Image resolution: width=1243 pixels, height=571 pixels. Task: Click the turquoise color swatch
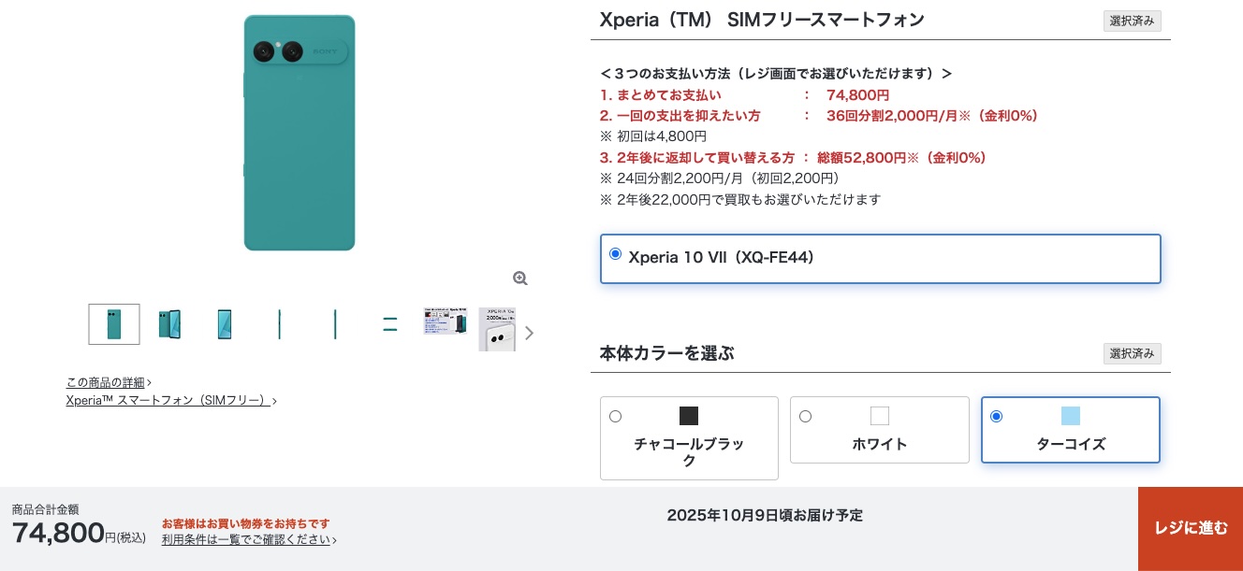[x=1071, y=416]
